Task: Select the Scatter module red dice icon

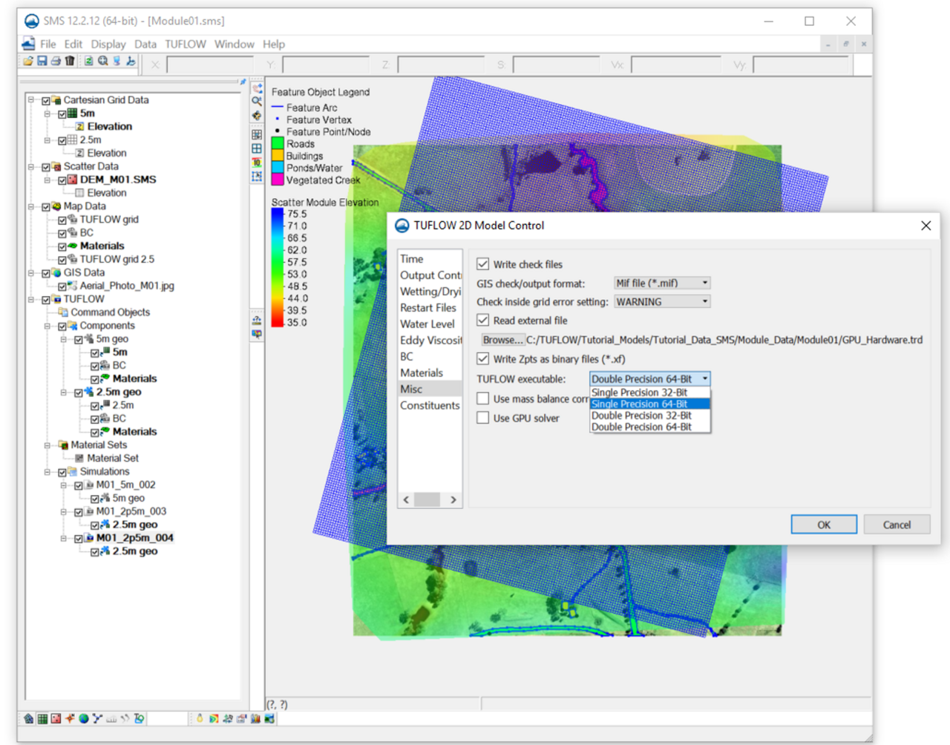Action: point(56,718)
